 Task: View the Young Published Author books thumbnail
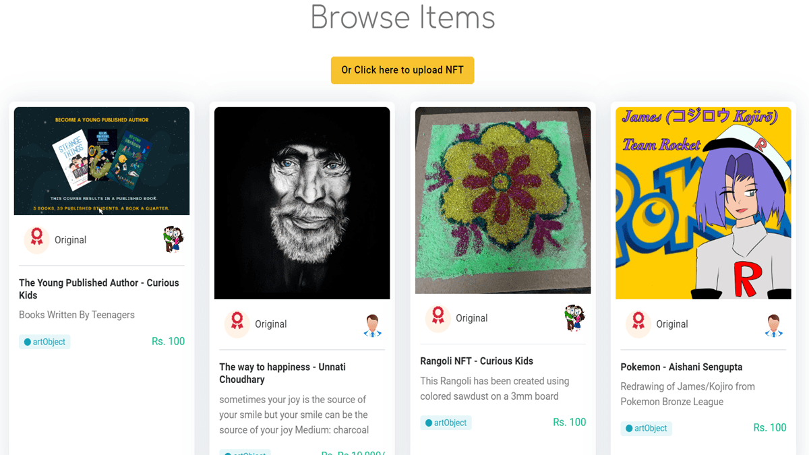coord(102,161)
